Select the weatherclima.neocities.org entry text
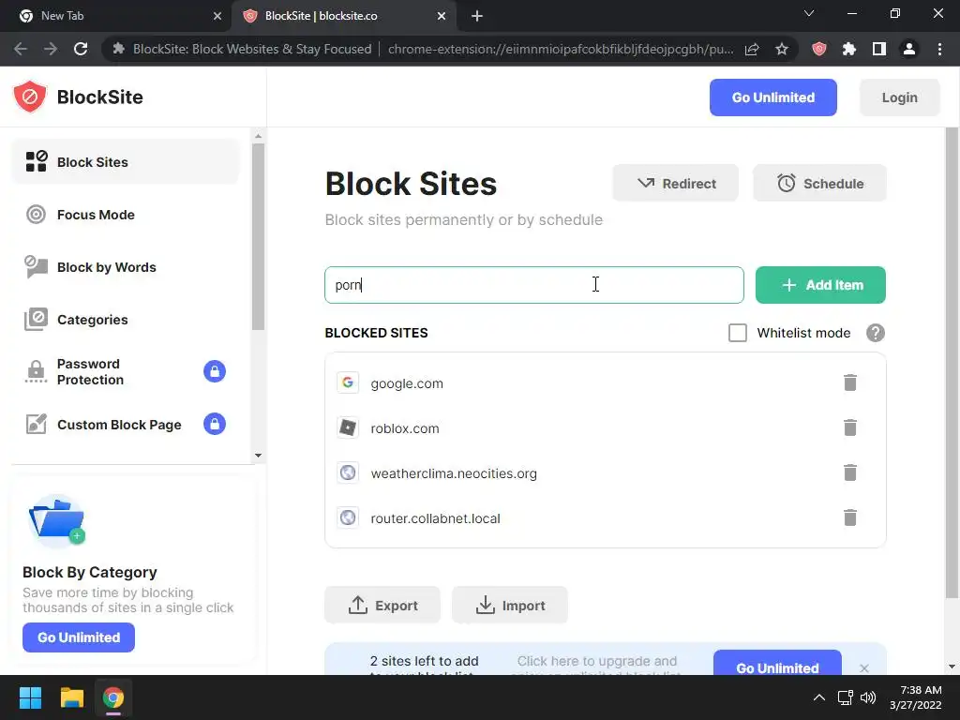Viewport: 960px width, 720px height. [454, 473]
